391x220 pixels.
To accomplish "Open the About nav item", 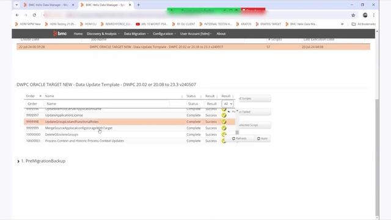I will [221, 34].
